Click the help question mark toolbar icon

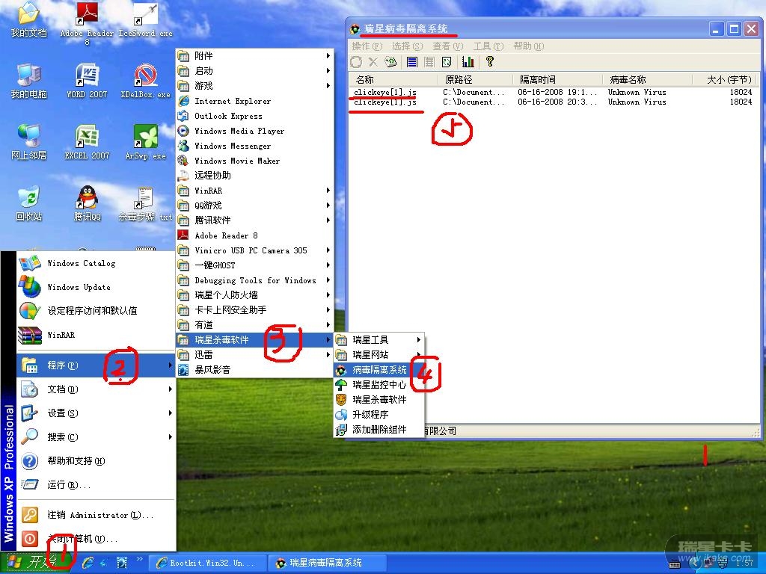point(489,61)
